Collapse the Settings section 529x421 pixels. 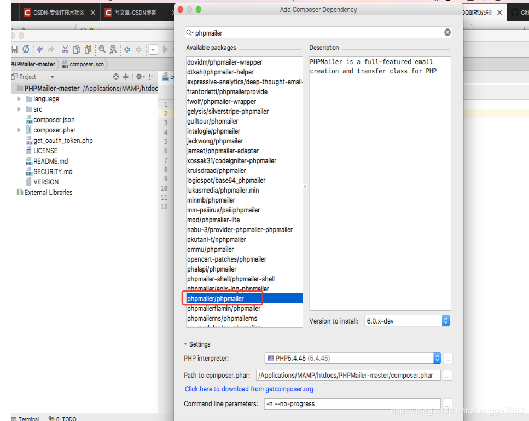tap(185, 344)
